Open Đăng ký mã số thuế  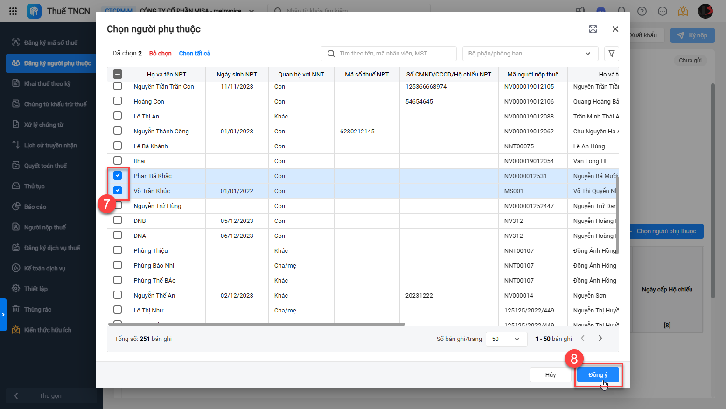click(51, 42)
